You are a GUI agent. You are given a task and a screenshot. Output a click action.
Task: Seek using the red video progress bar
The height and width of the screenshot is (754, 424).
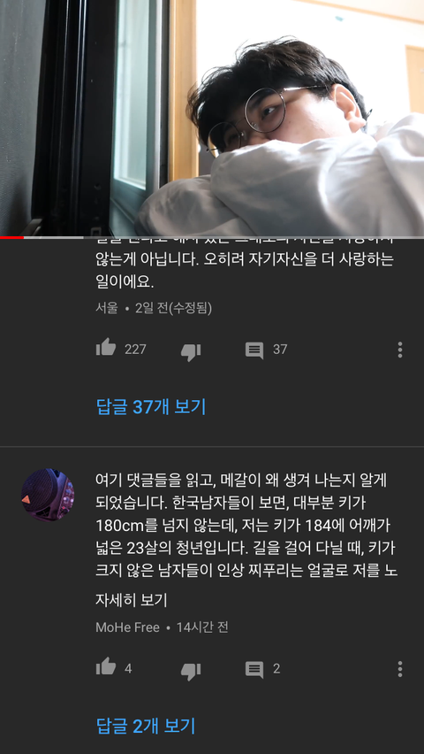tap(212, 237)
